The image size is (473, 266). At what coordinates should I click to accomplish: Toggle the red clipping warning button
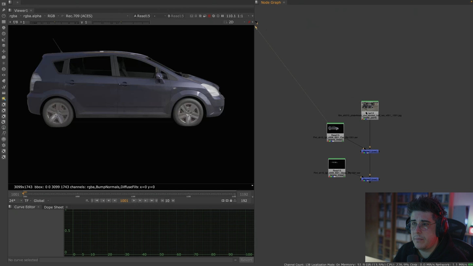[209, 16]
